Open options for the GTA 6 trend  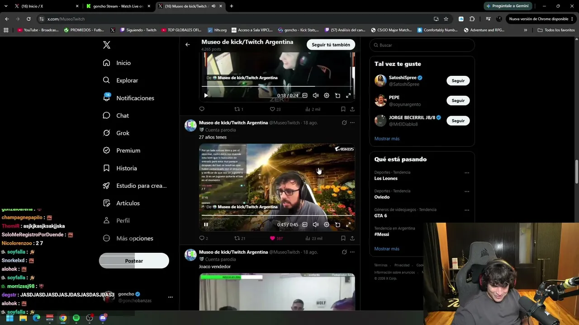coord(467,210)
